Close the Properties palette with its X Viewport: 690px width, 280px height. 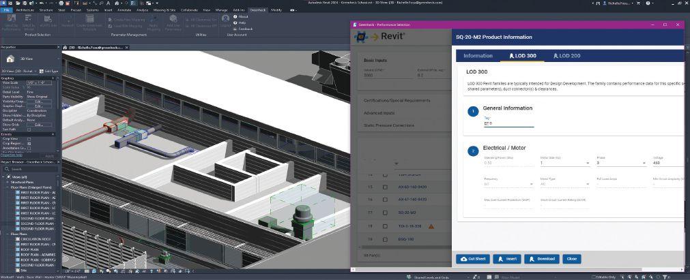(59, 46)
